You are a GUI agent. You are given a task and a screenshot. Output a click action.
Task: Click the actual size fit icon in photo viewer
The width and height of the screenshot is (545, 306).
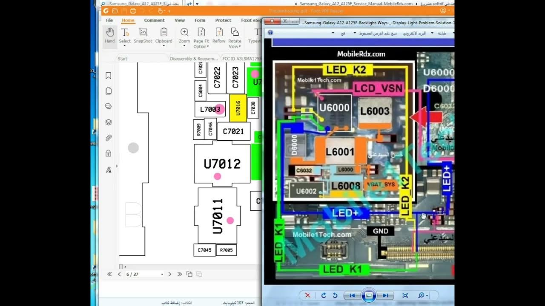tap(405, 295)
